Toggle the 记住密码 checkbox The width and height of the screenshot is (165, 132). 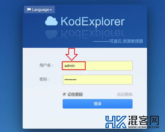pos(64,94)
